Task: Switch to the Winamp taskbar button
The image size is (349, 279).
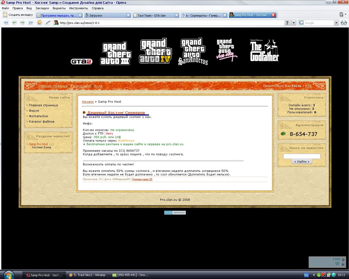Action: (x=88, y=275)
